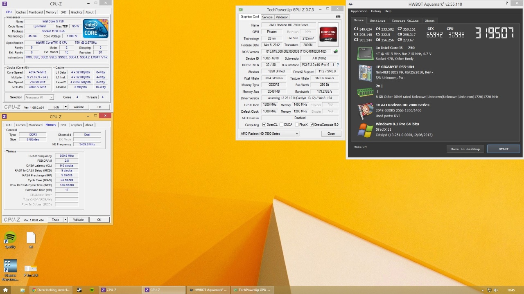
Task: Open the AMD Radeon HD 7800 Series dropdown
Action: tap(269, 134)
